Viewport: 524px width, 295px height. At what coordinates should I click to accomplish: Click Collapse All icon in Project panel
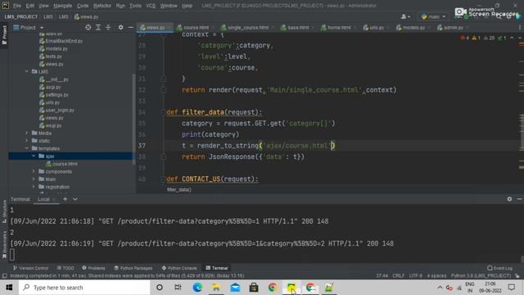click(x=108, y=27)
